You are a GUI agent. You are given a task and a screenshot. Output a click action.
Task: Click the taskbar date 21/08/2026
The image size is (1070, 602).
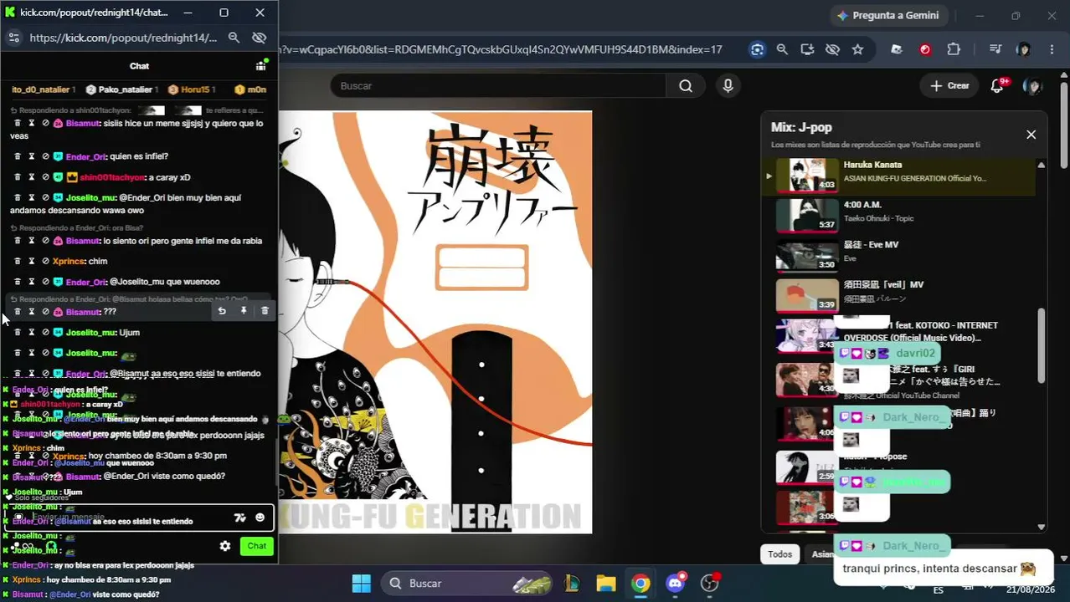click(x=1031, y=589)
